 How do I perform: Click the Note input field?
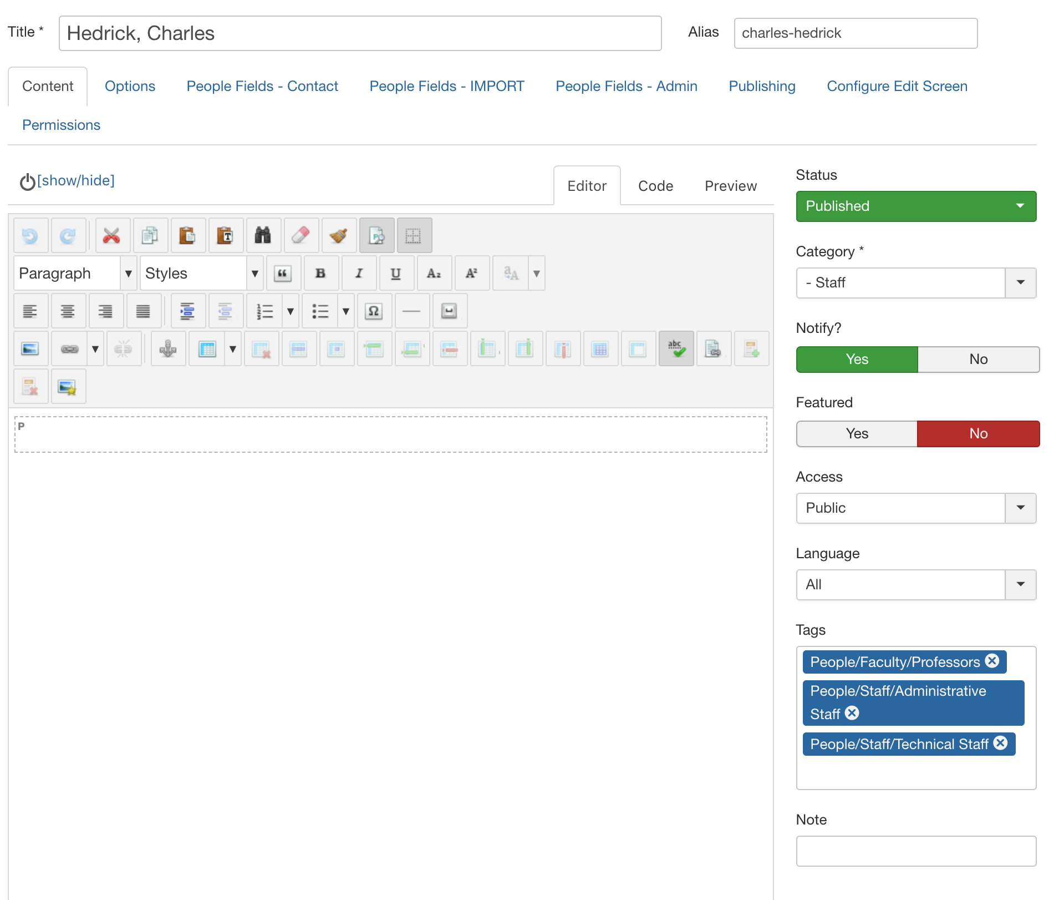point(915,851)
